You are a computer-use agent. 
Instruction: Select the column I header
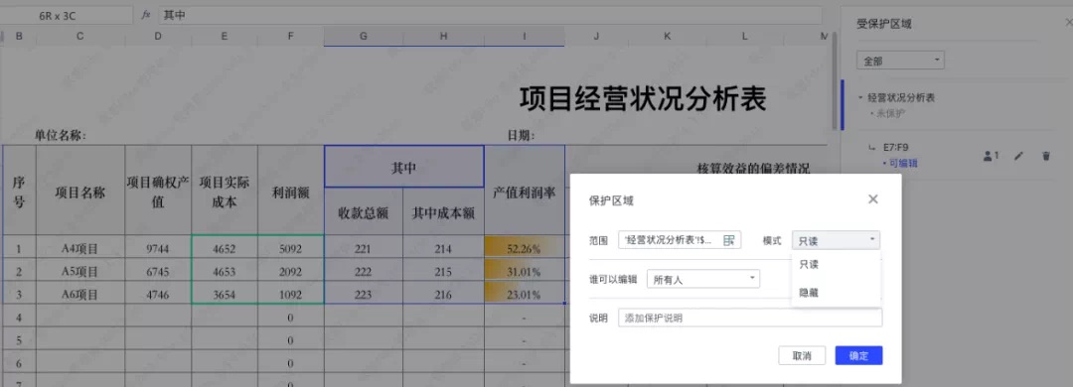point(525,36)
